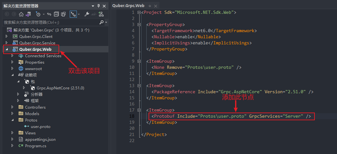Select the Quber.Grpc.Web editor tab
The width and height of the screenshot is (337, 154).
[128, 5]
